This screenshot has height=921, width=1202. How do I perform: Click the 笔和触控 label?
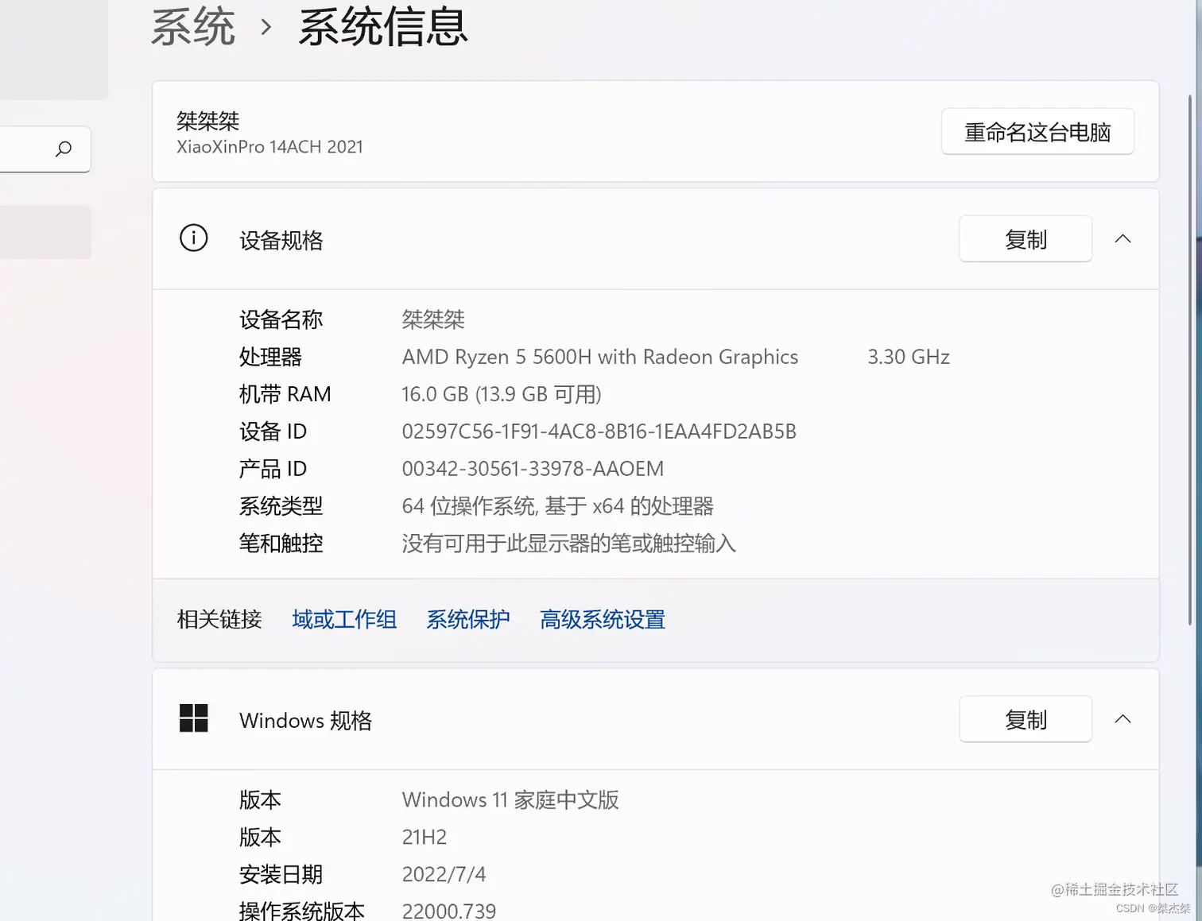pos(281,544)
